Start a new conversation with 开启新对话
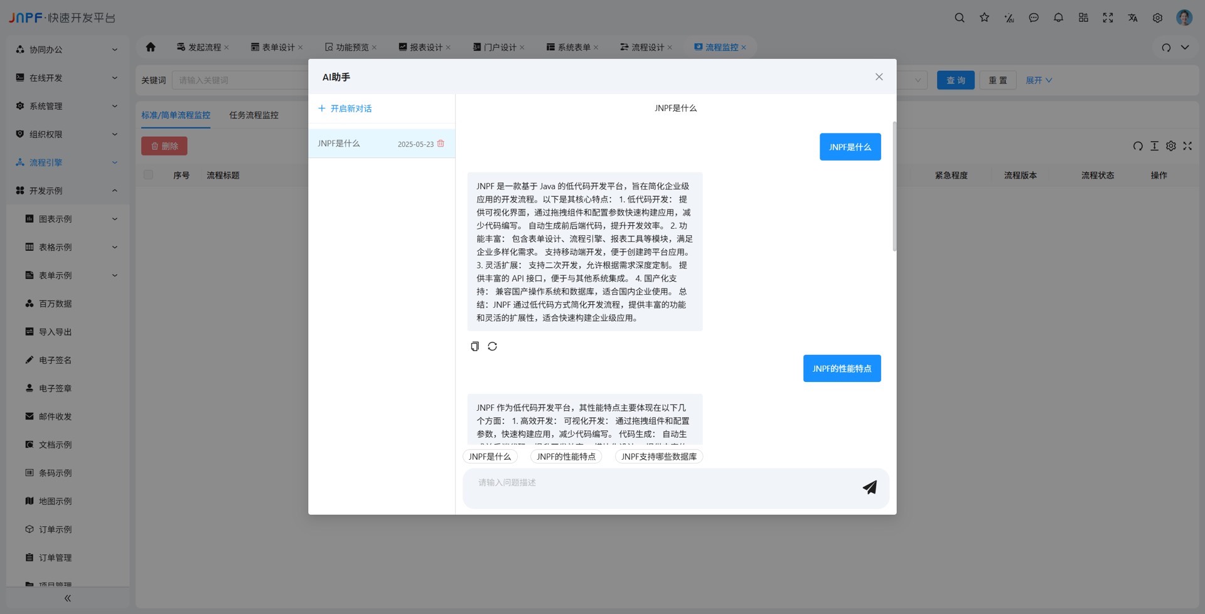The height and width of the screenshot is (614, 1205). point(345,109)
